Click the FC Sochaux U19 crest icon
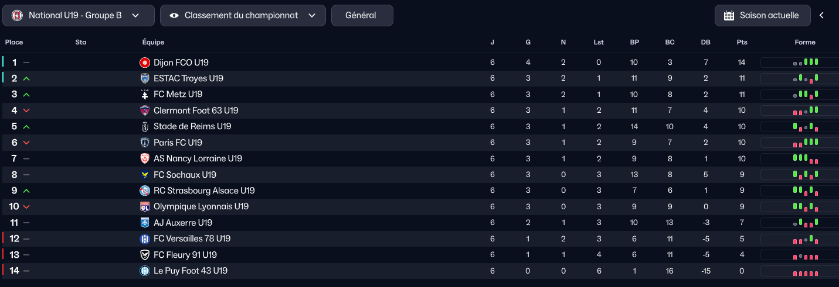Screen dimensions: 839x287 coord(145,175)
